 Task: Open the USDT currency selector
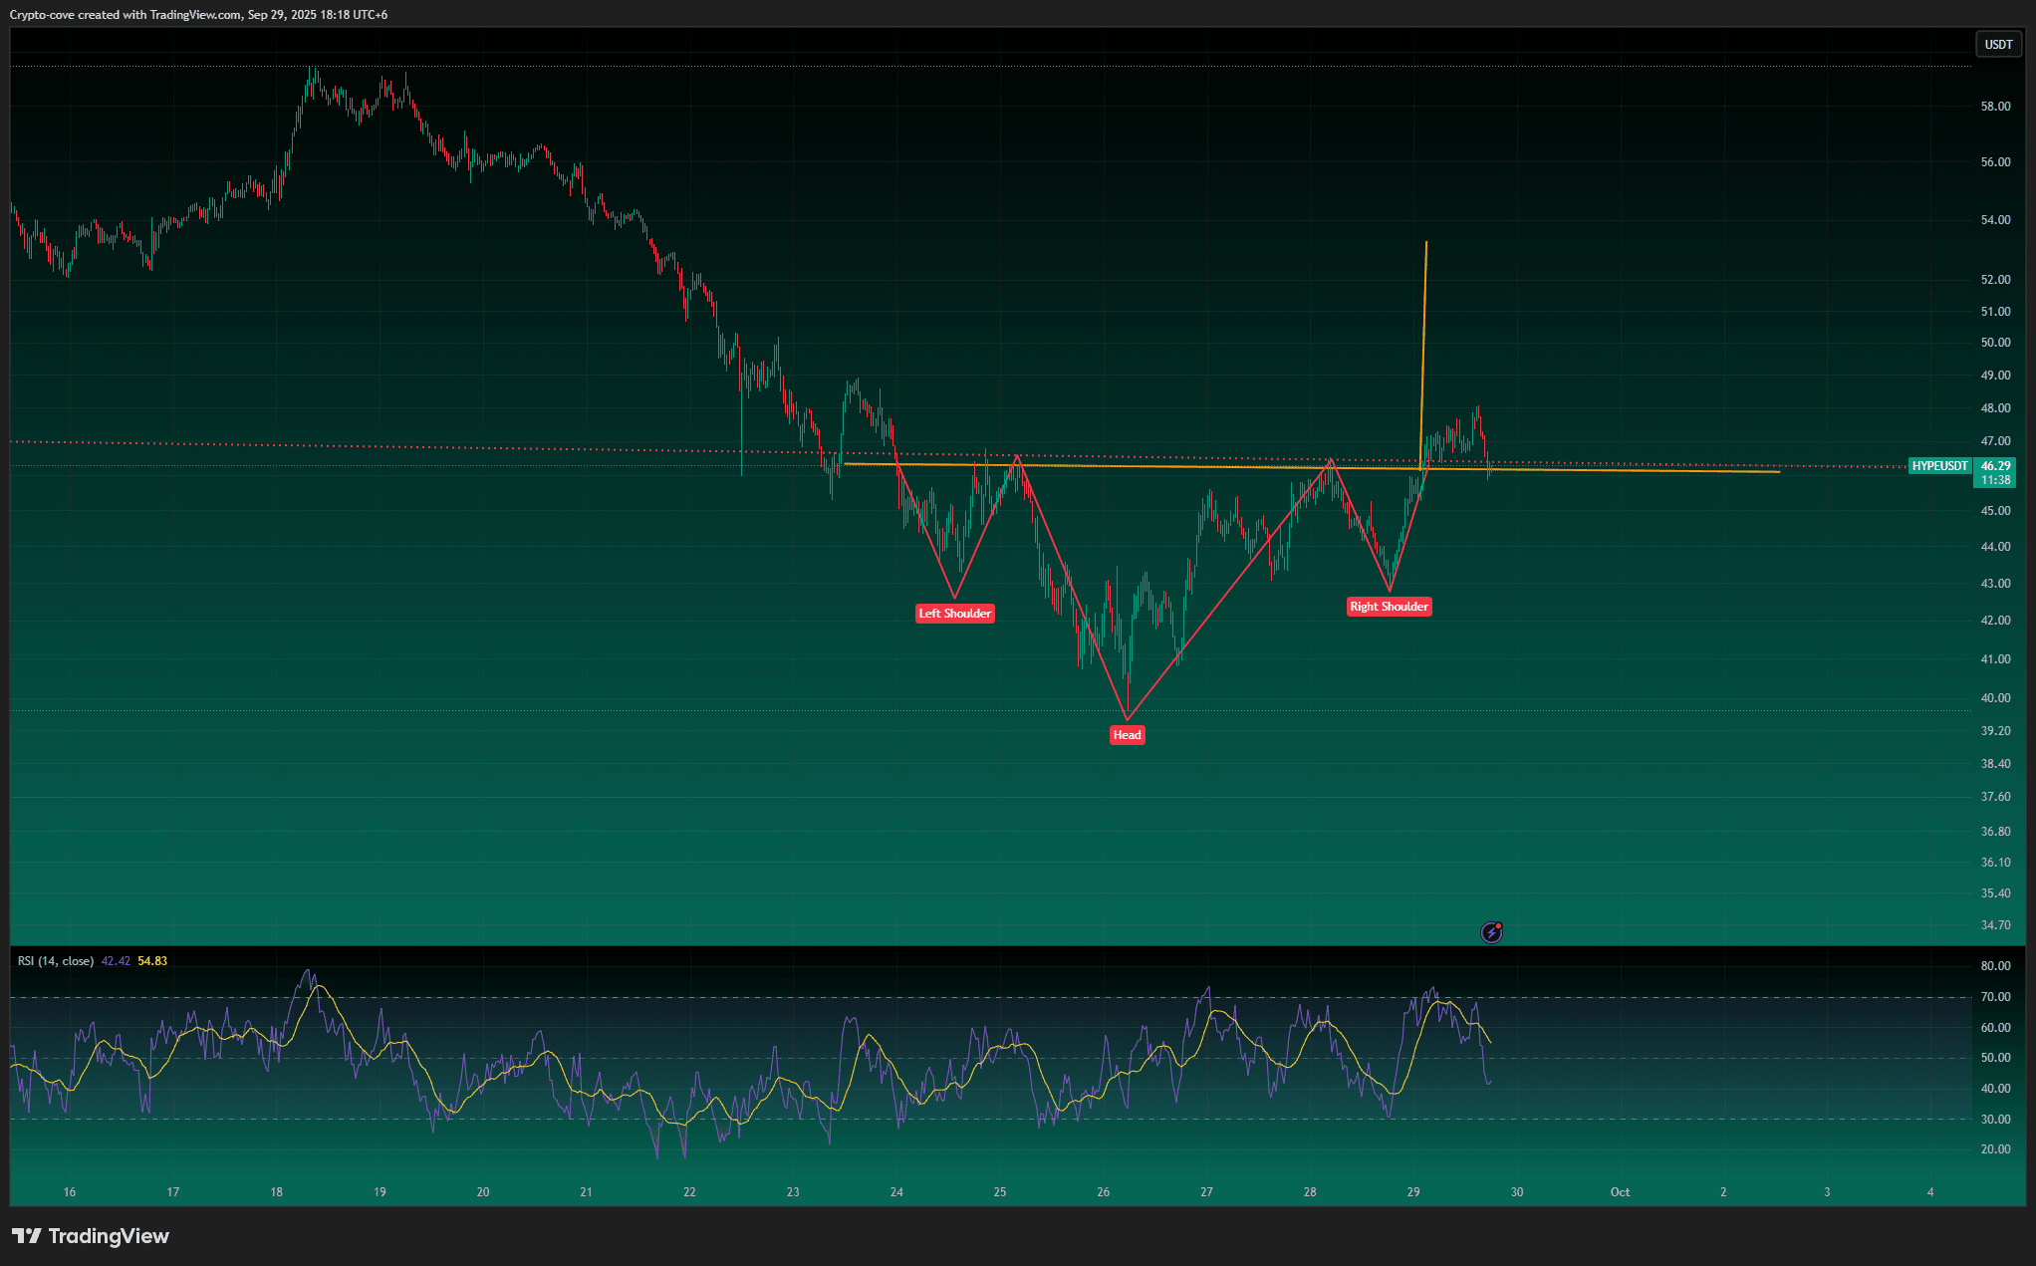[1998, 45]
